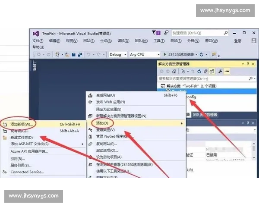Click the Save icon in toolbar
The image size is (259, 207).
74,54
